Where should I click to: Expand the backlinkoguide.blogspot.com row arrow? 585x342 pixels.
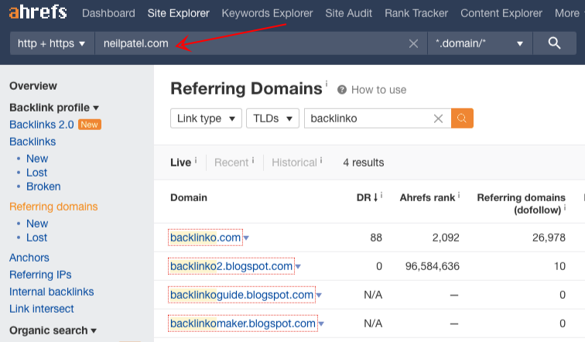click(319, 296)
